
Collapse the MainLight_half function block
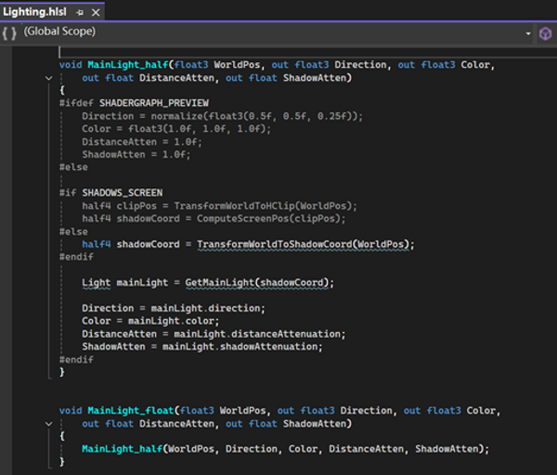point(49,78)
